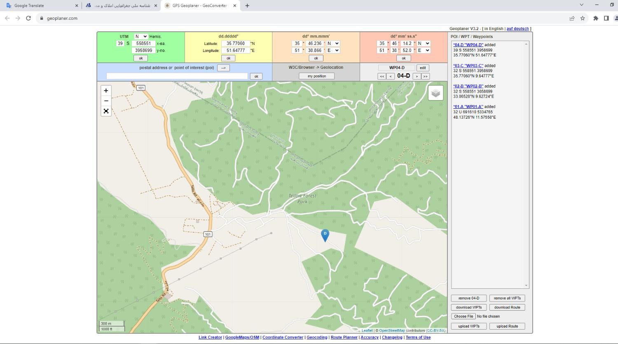The image size is (618, 344).
Task: Switch to Google Translate tab
Action: (40, 6)
